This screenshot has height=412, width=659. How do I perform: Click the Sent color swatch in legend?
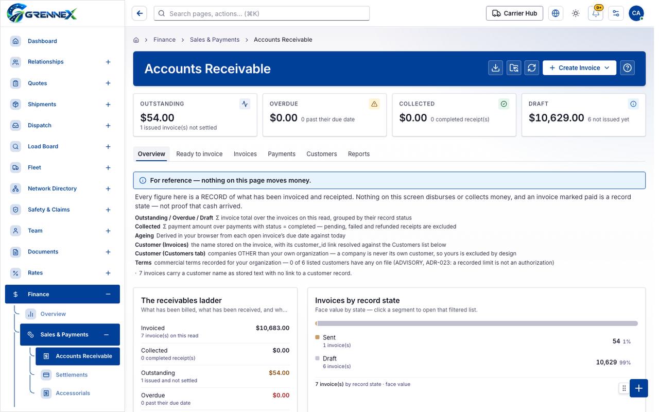pyautogui.click(x=317, y=337)
